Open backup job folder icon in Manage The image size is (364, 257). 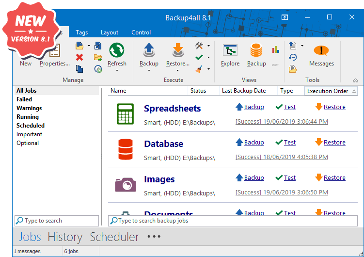(x=79, y=46)
